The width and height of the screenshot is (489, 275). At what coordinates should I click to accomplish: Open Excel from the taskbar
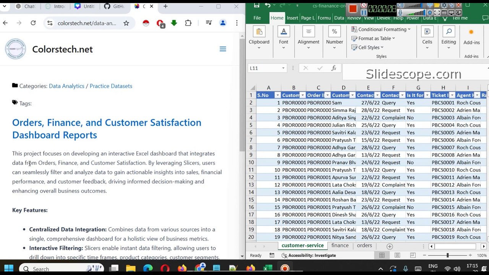point(268,269)
